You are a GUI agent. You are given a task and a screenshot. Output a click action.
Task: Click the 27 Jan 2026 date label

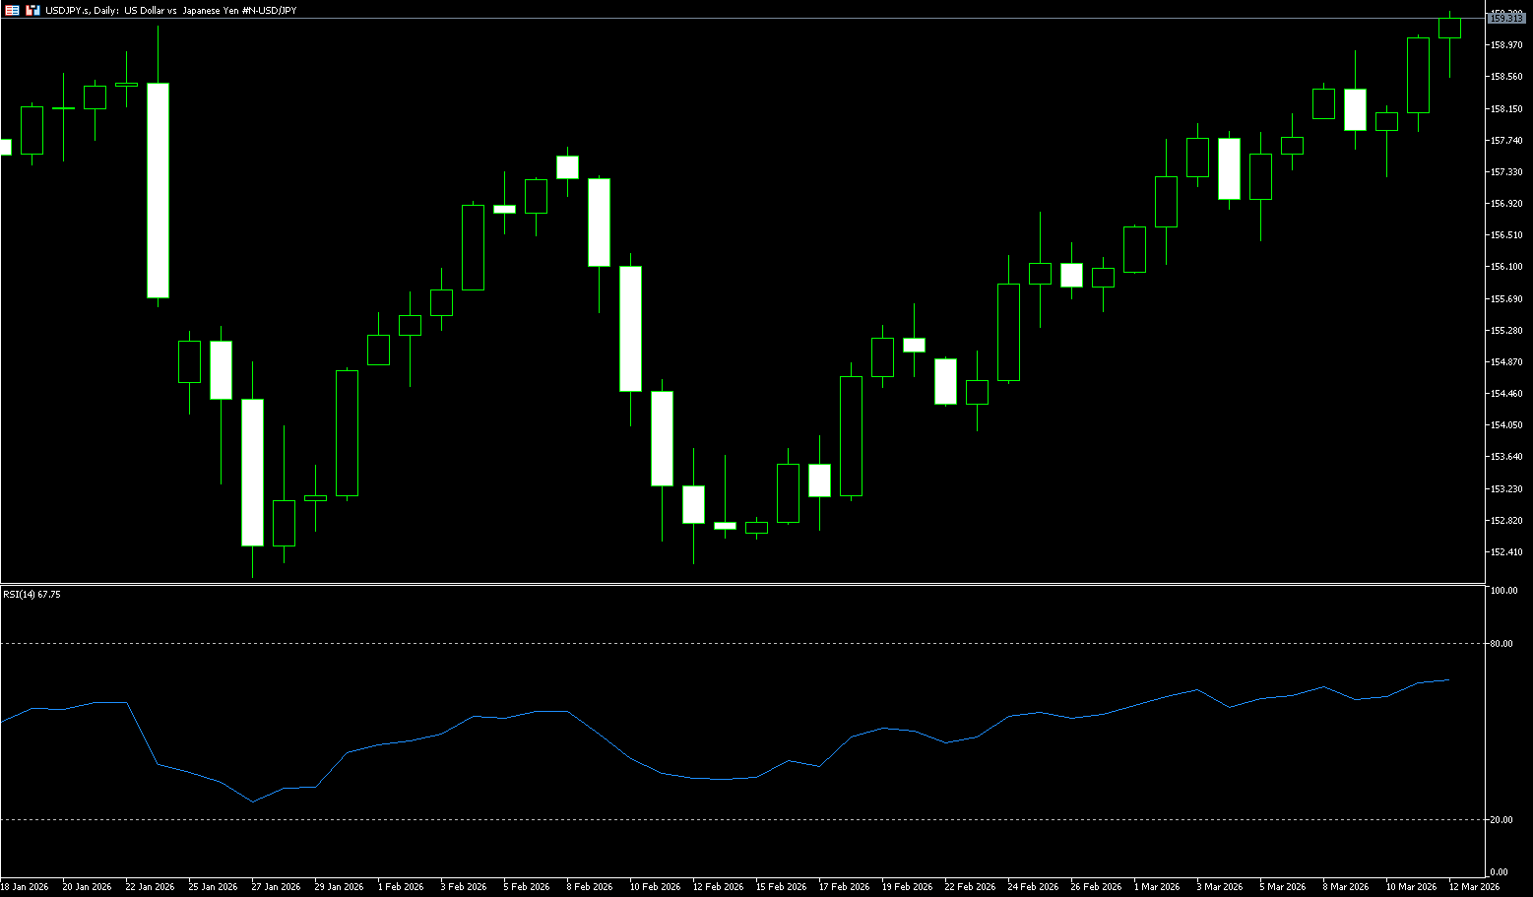[x=276, y=886]
